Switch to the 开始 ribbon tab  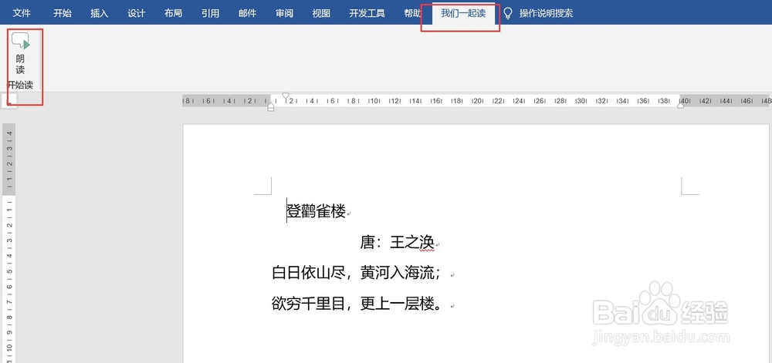point(63,13)
